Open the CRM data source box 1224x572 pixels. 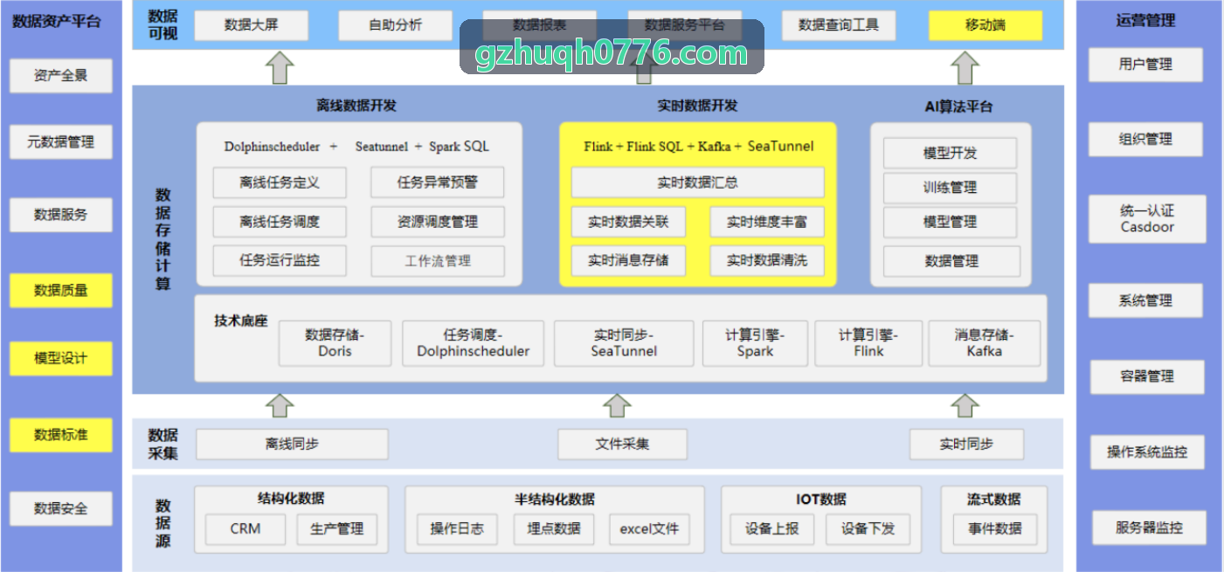[245, 529]
